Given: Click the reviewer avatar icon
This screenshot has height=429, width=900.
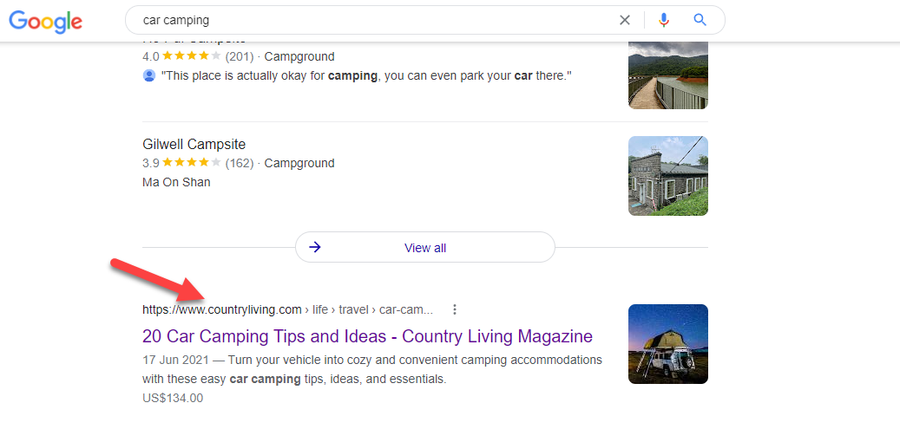Looking at the screenshot, I should (149, 75).
